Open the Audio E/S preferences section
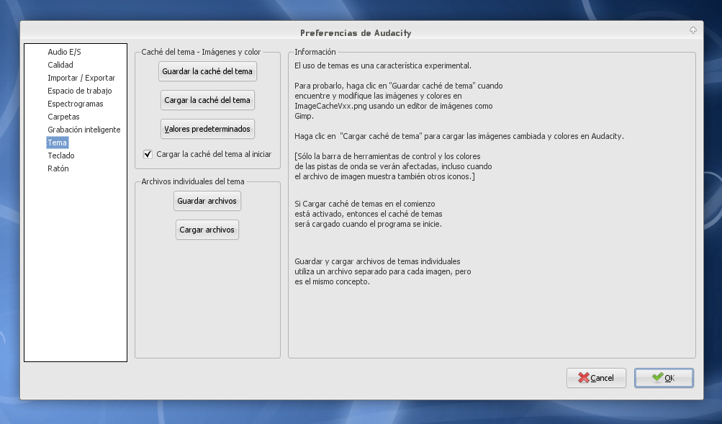 point(65,52)
